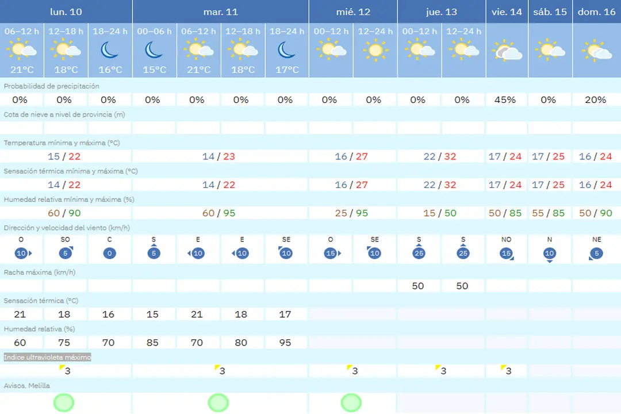Click the mar. 11 12–18 h sun-cloud icon
The width and height of the screenshot is (621, 414).
click(x=243, y=51)
